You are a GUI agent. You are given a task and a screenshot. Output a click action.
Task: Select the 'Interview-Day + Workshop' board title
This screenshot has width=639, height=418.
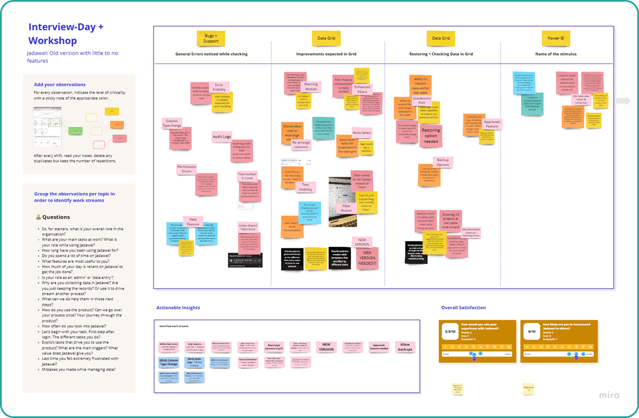[66, 33]
